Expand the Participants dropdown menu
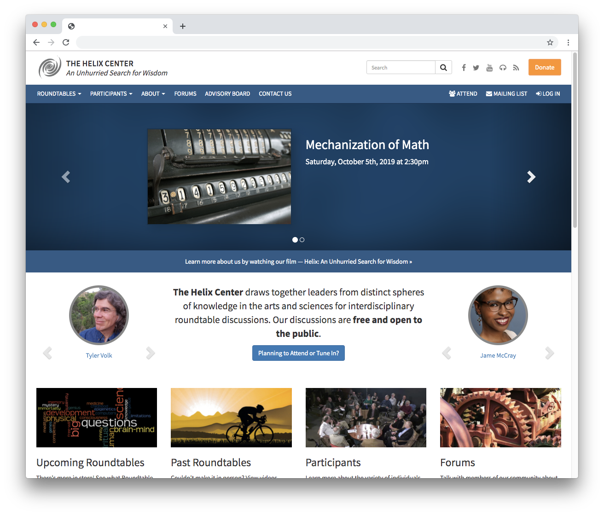Viewport: 604px width, 515px height. pyautogui.click(x=111, y=94)
